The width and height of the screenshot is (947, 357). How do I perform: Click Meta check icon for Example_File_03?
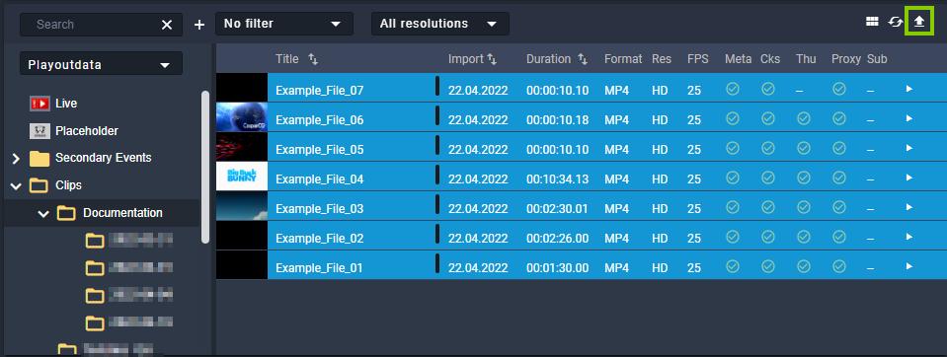(733, 207)
